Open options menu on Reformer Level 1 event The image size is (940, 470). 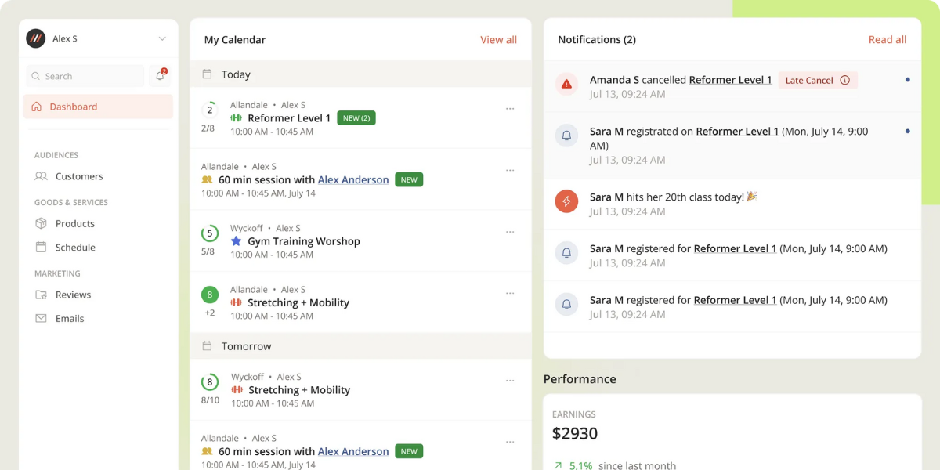[x=510, y=108]
